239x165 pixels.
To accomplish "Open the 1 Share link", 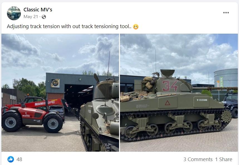I will pyautogui.click(x=224, y=159).
